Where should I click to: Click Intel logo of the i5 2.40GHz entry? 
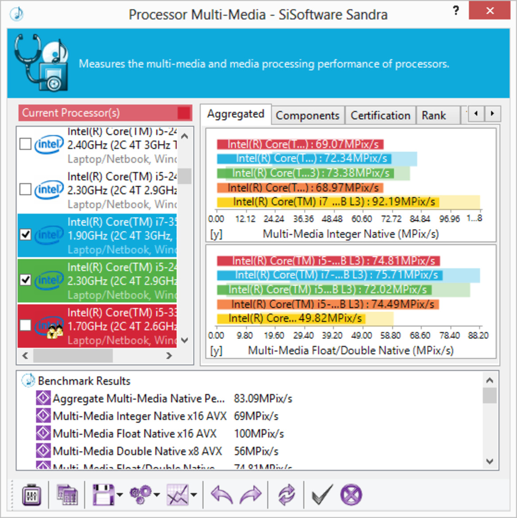49,144
